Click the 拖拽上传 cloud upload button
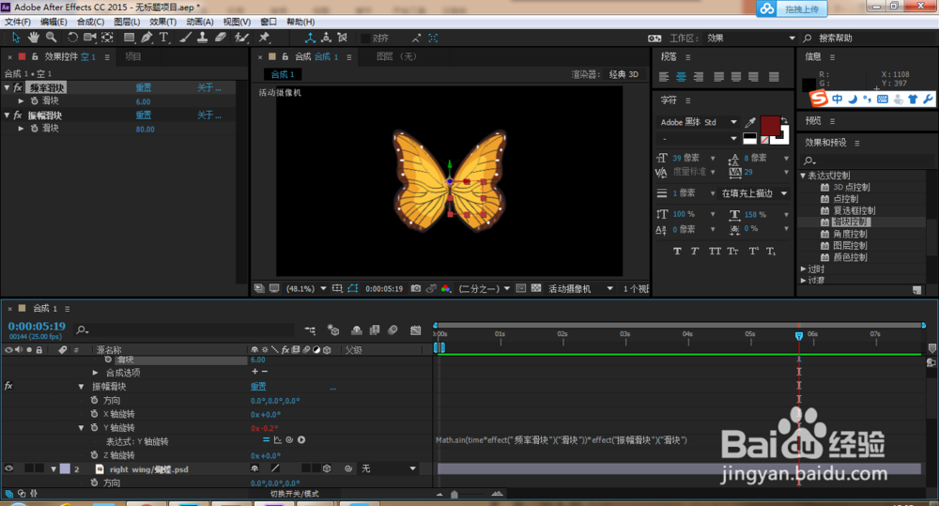Screen dimensions: 939x506 click(x=792, y=9)
